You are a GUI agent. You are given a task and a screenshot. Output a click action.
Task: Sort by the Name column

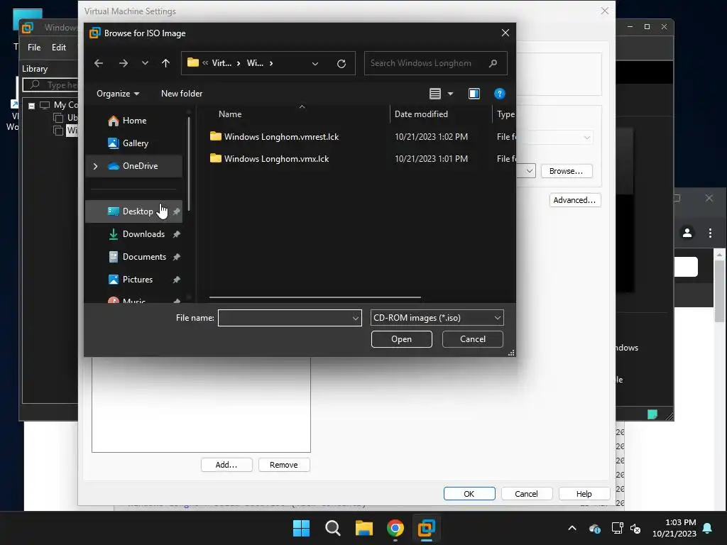(x=230, y=114)
